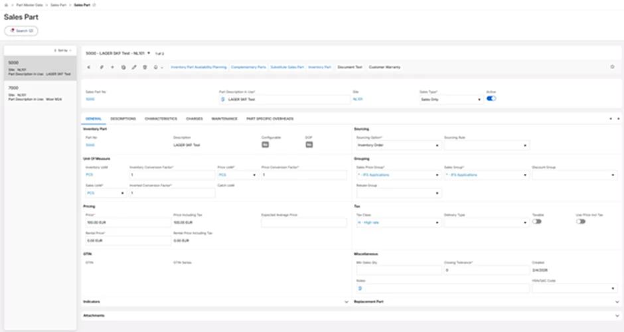
Task: Click the Min Sales Qty field
Action: pyautogui.click(x=398, y=270)
